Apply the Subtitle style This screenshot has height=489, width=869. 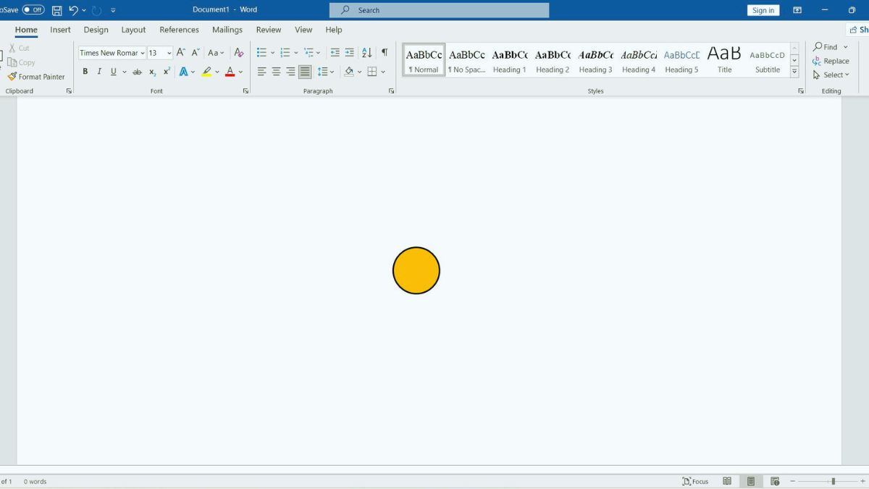tap(768, 60)
